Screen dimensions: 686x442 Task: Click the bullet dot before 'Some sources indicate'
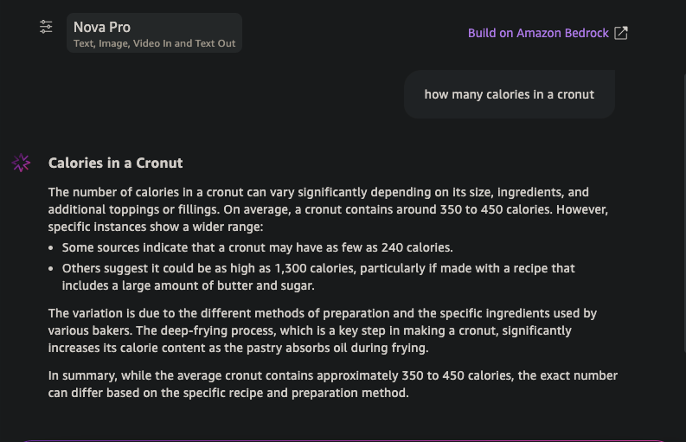[53, 248]
